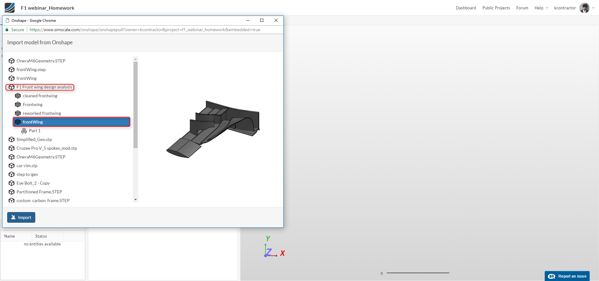Click the cube icon beside Eye Bolt_2 - Copy

[x=12, y=183]
